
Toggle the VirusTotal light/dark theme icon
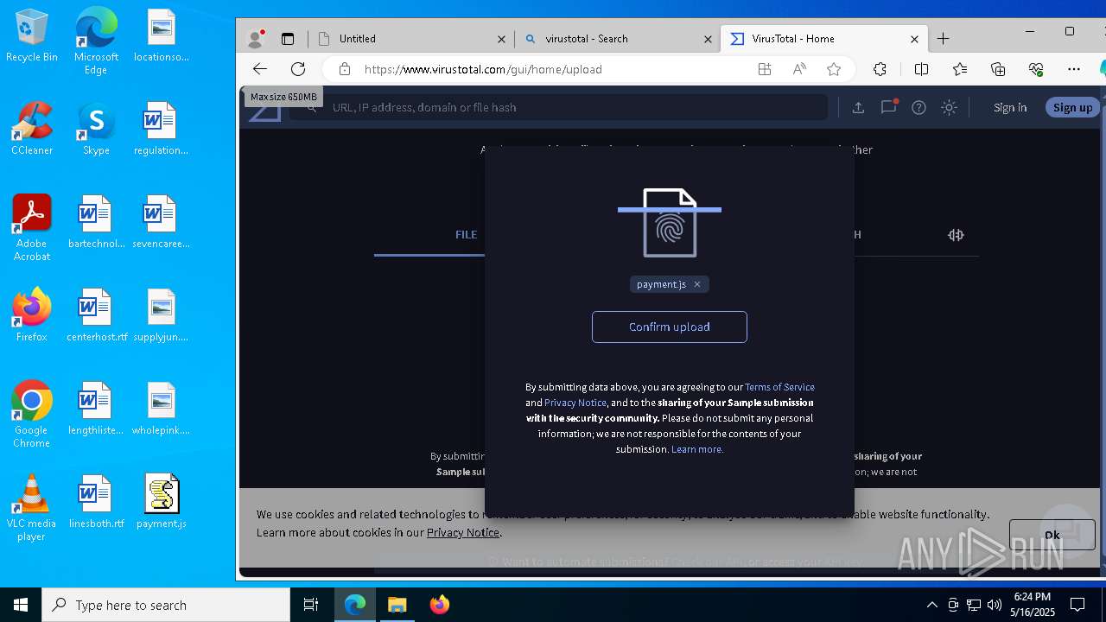949,107
